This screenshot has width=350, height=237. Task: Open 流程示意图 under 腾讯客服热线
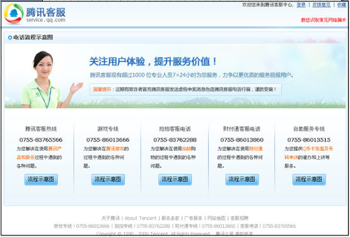pyautogui.click(x=41, y=179)
